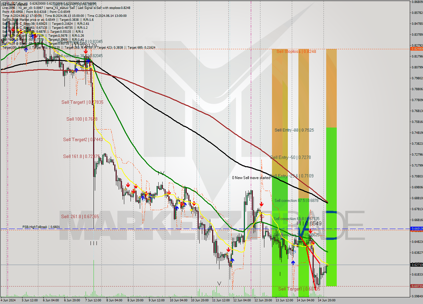Click the 'Sell correction 38.2 | 0.82045' label
Image resolution: width=423 pixels, height=304 pixels.
(80, 56)
